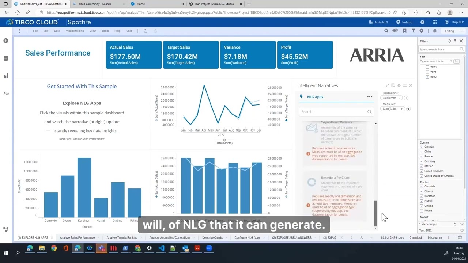Screen dimensions: 468x263
Task: Open the Visualizations menu
Action: 75,31
